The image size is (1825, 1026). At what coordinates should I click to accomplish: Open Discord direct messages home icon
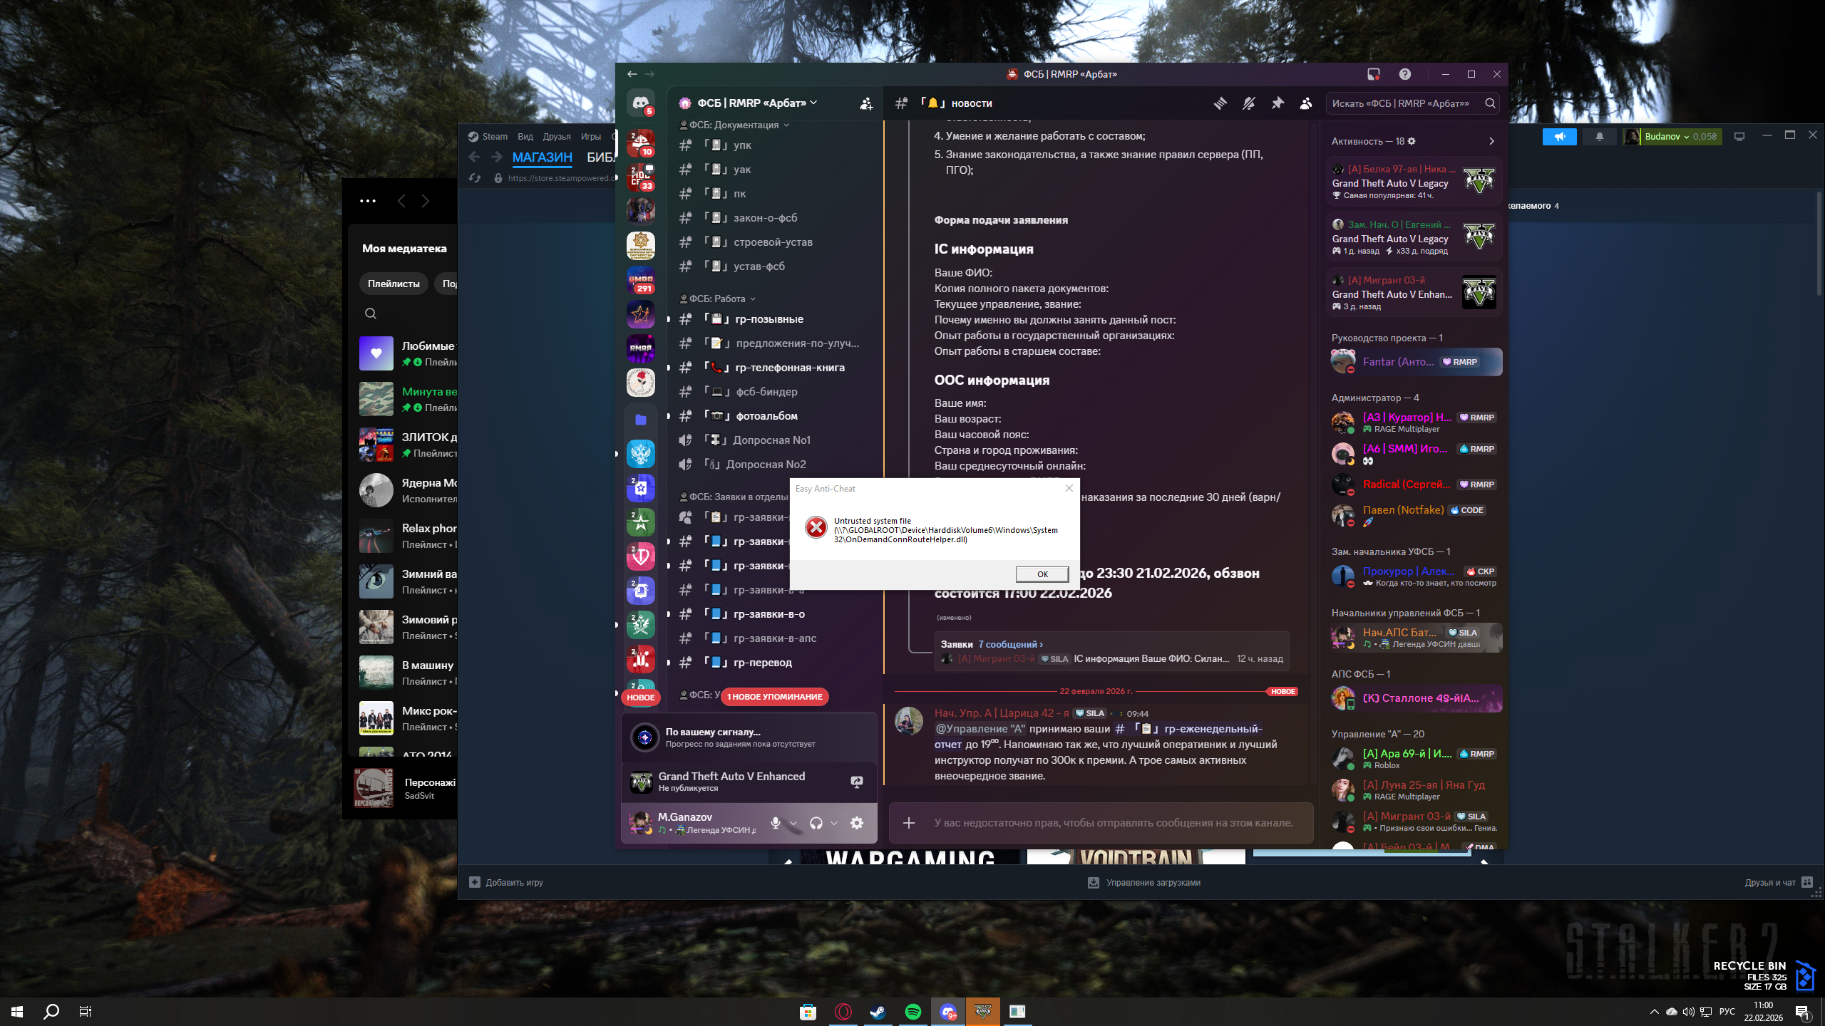[640, 103]
